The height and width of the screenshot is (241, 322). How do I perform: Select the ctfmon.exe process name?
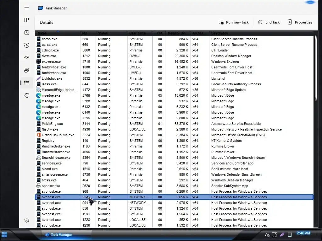pos(50,50)
